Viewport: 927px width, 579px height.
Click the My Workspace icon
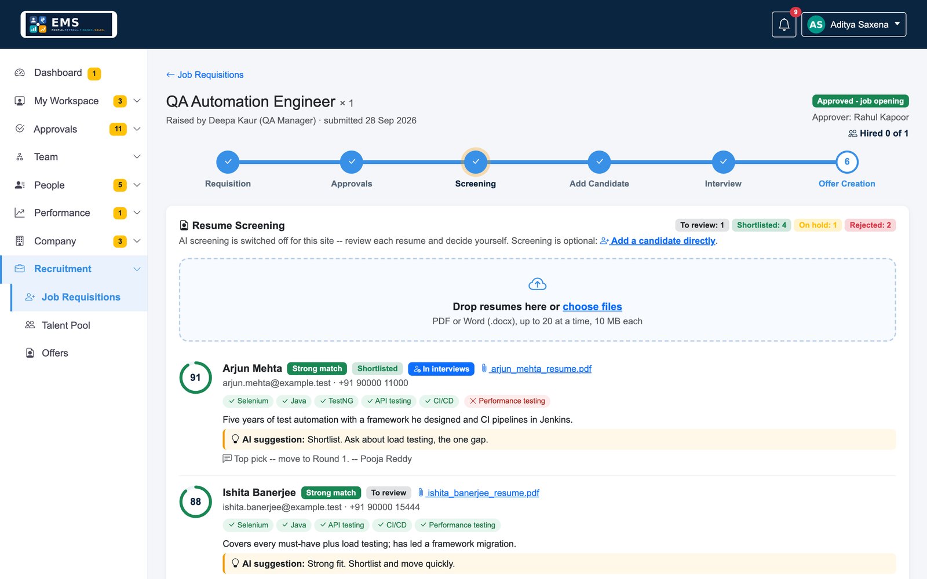click(20, 101)
